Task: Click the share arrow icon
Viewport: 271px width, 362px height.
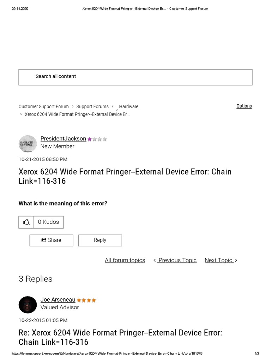Action: pyautogui.click(x=44, y=240)
